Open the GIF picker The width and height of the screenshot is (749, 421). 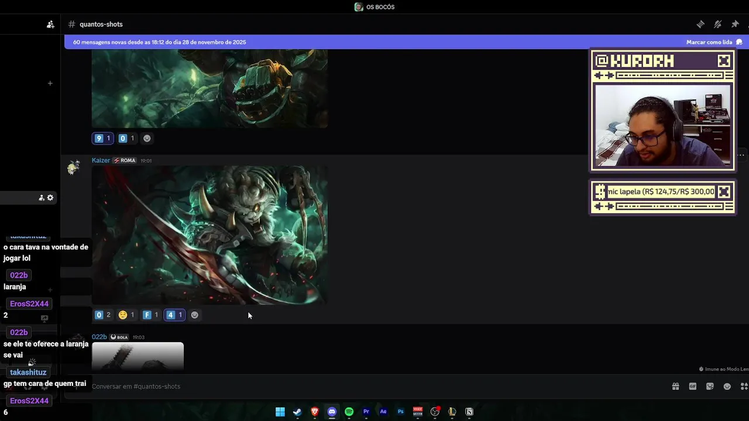pos(693,387)
